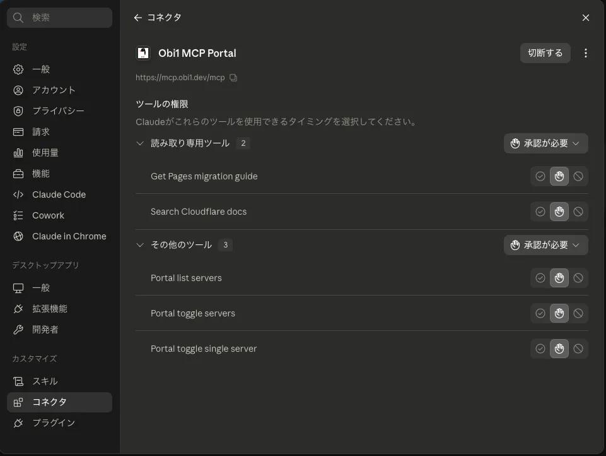Go back with the コネクタ arrow
606x456 pixels.
pos(138,18)
